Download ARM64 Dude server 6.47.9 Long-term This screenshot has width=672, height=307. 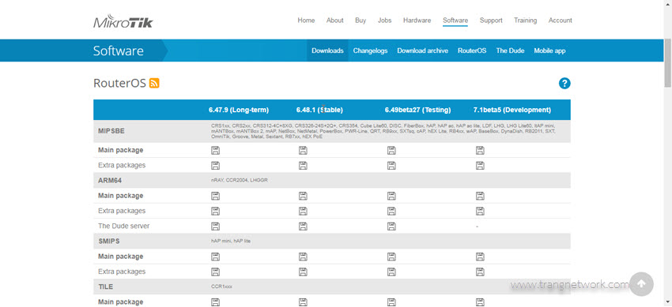(215, 227)
